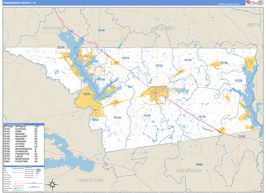
Task: Click the 'ZIP Name' column header in the index
Action: tap(20, 126)
